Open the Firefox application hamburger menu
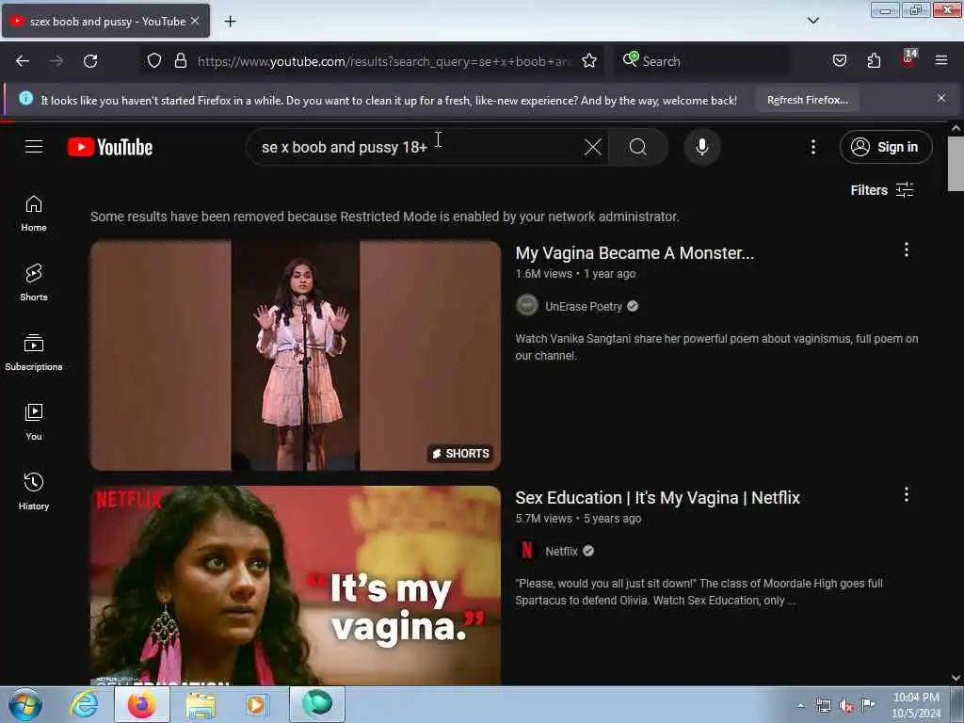 pos(941,60)
